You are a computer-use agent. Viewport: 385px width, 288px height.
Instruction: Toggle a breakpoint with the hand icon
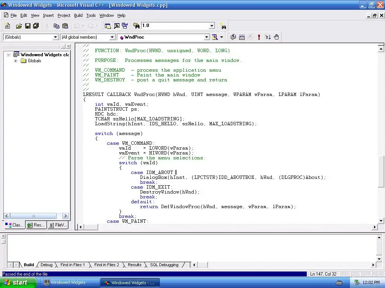pyautogui.click(x=276, y=37)
